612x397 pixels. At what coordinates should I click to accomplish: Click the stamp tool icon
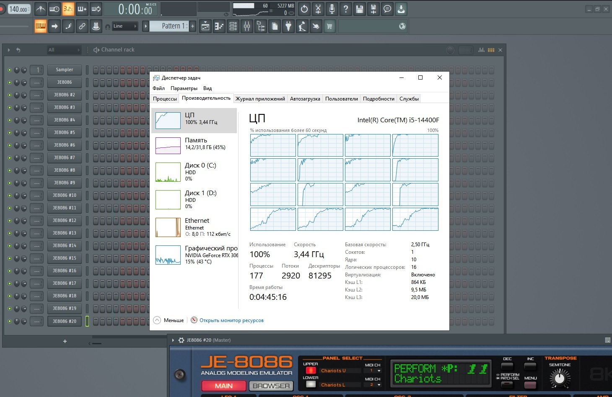96,26
